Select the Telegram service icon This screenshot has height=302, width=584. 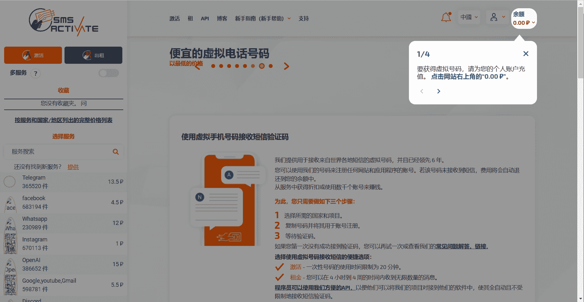pos(10,182)
